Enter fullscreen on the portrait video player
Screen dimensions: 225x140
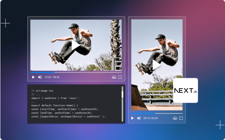[x=181, y=118]
